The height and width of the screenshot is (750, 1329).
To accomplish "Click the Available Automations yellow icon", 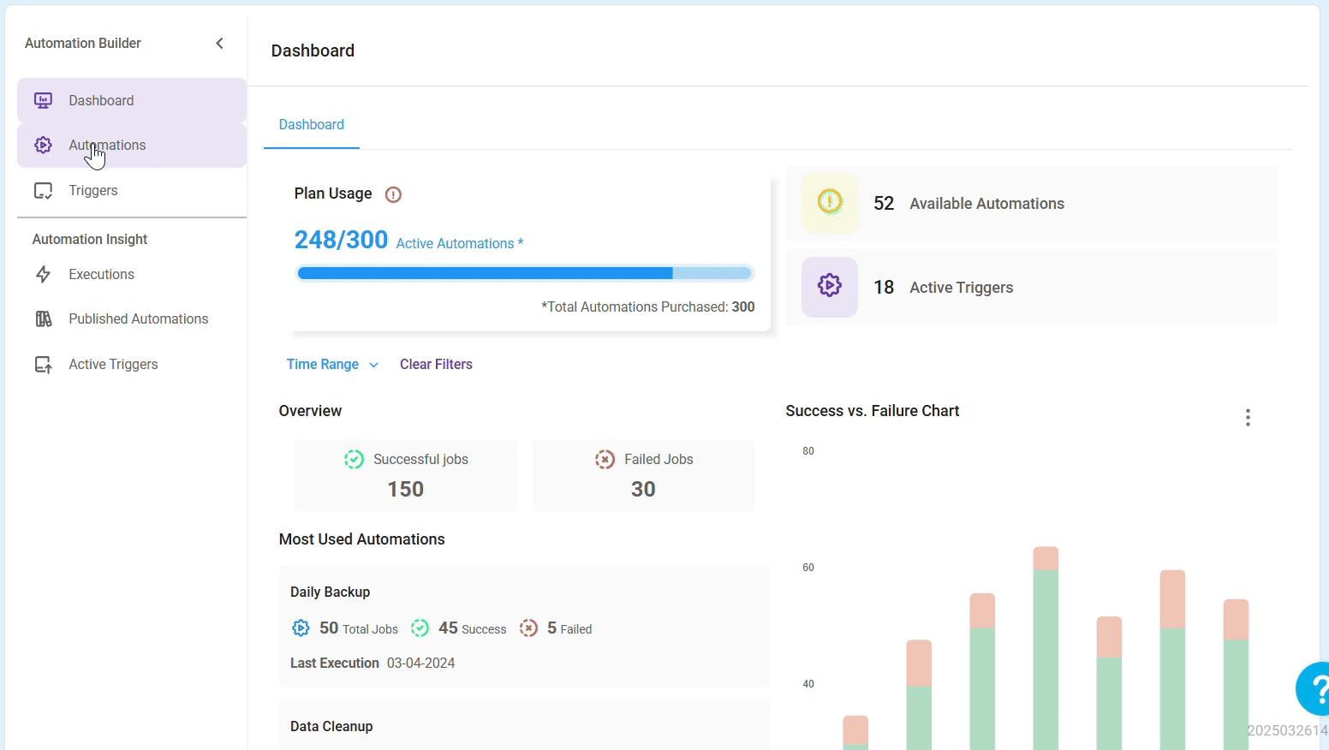I will pyautogui.click(x=830, y=203).
